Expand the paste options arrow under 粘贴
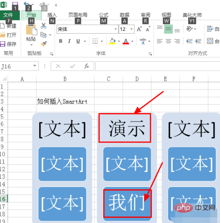 (31, 45)
